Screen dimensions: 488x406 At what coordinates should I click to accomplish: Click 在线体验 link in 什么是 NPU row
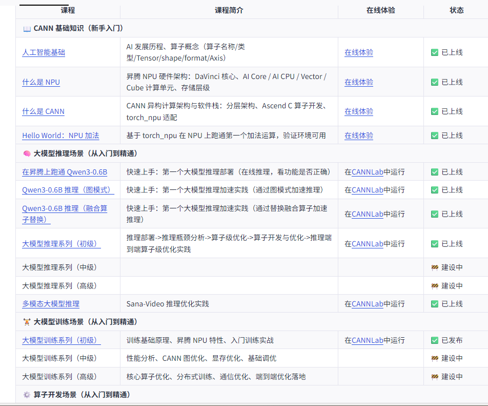coord(359,82)
